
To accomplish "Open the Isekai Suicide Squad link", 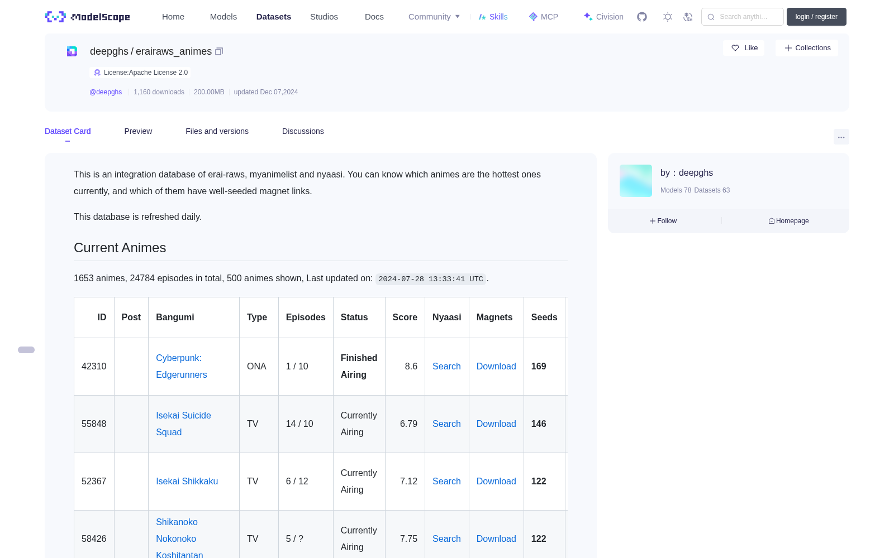I will (183, 424).
